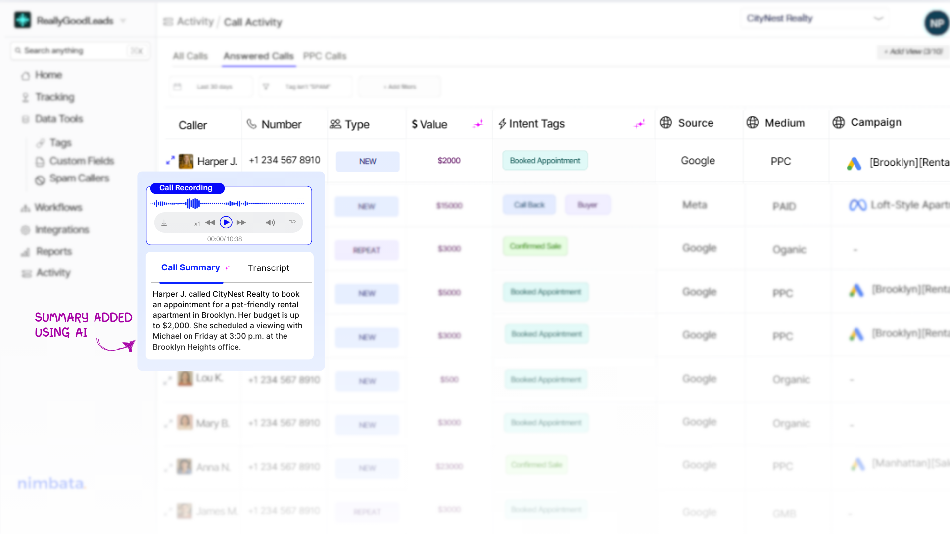950x534 pixels.
Task: Fast-forward the call recording
Action: click(x=241, y=222)
